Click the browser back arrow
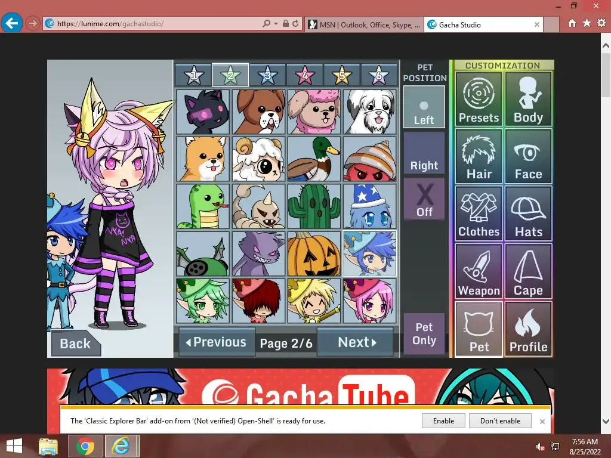 (12, 23)
